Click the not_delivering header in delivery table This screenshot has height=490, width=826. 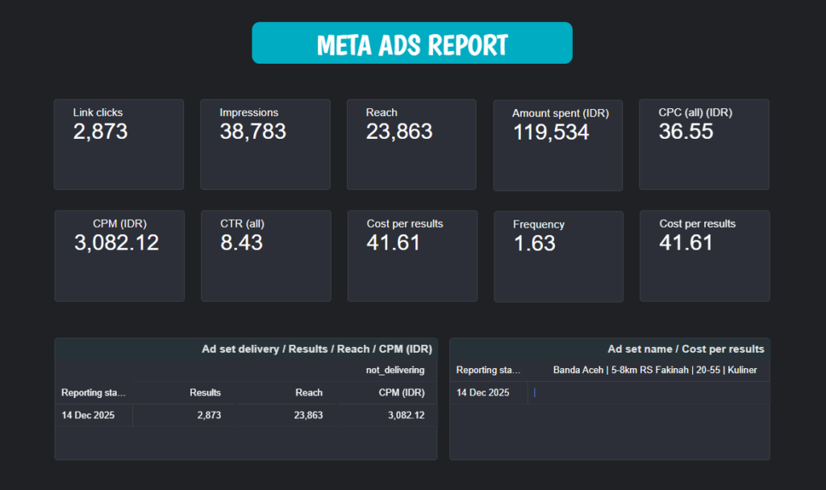pyautogui.click(x=394, y=371)
